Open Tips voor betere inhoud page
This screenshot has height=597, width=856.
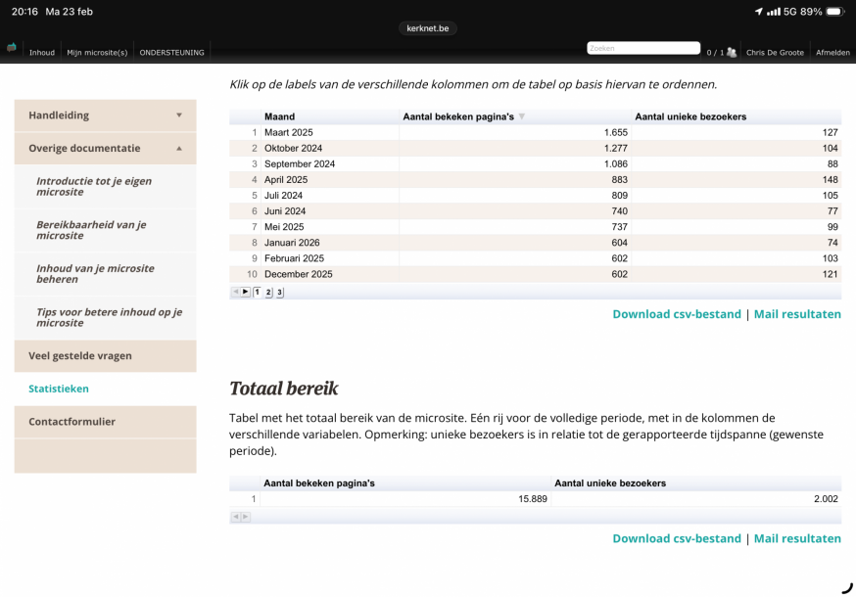[x=109, y=317]
